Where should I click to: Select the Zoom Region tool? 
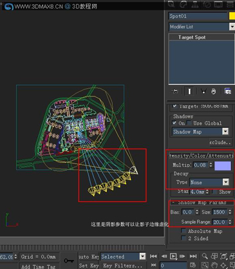pyautogui.click(x=205, y=265)
